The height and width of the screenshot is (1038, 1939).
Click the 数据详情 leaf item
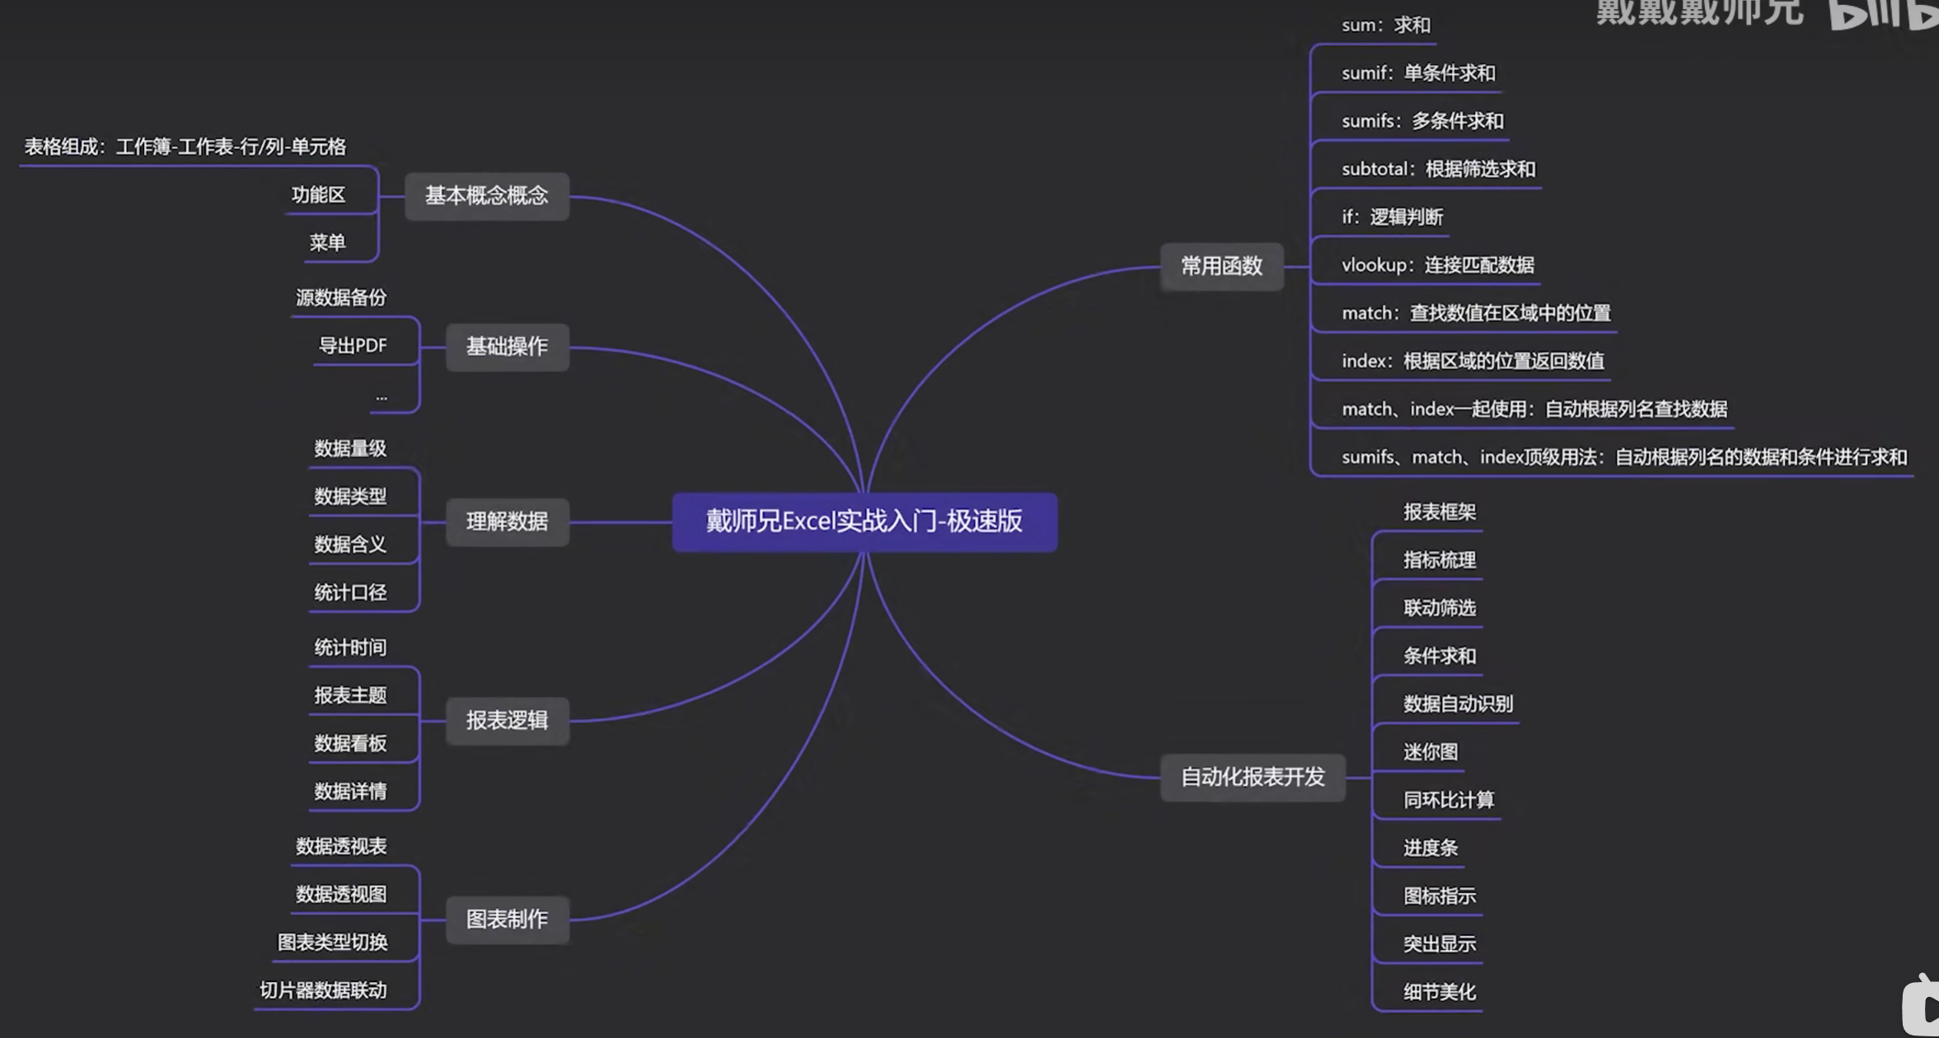pos(350,792)
